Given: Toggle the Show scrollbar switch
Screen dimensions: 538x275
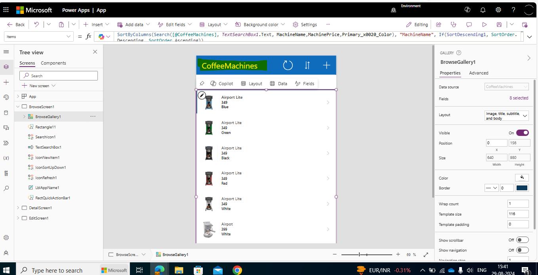Looking at the screenshot, I should click(x=522, y=240).
